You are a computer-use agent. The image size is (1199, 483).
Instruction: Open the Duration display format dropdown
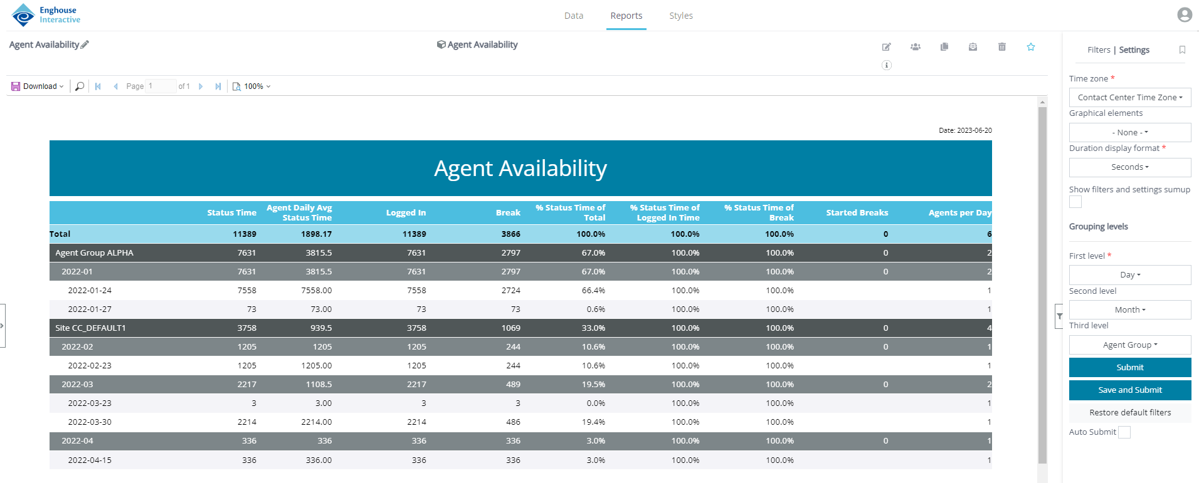click(x=1129, y=167)
